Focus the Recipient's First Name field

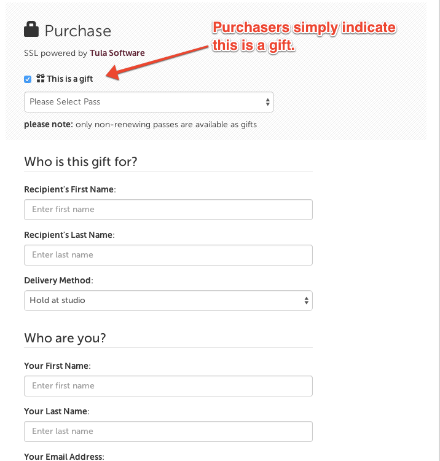[168, 210]
